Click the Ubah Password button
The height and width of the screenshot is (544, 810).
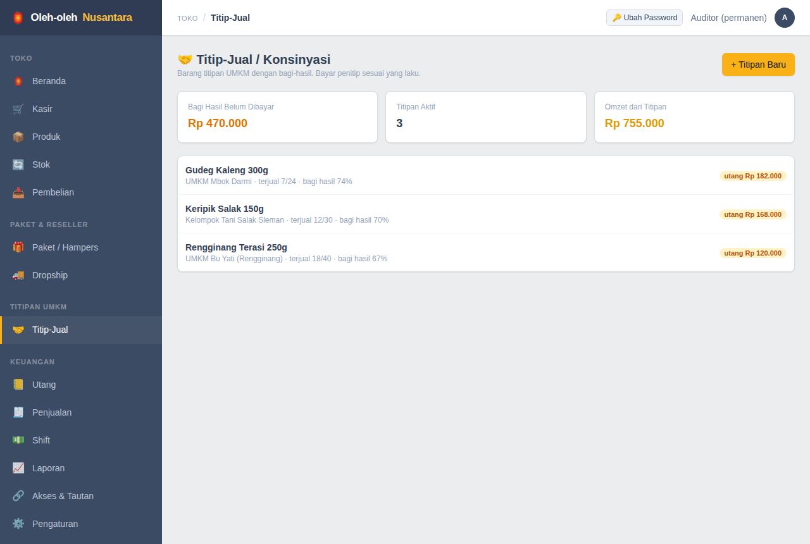pyautogui.click(x=644, y=18)
